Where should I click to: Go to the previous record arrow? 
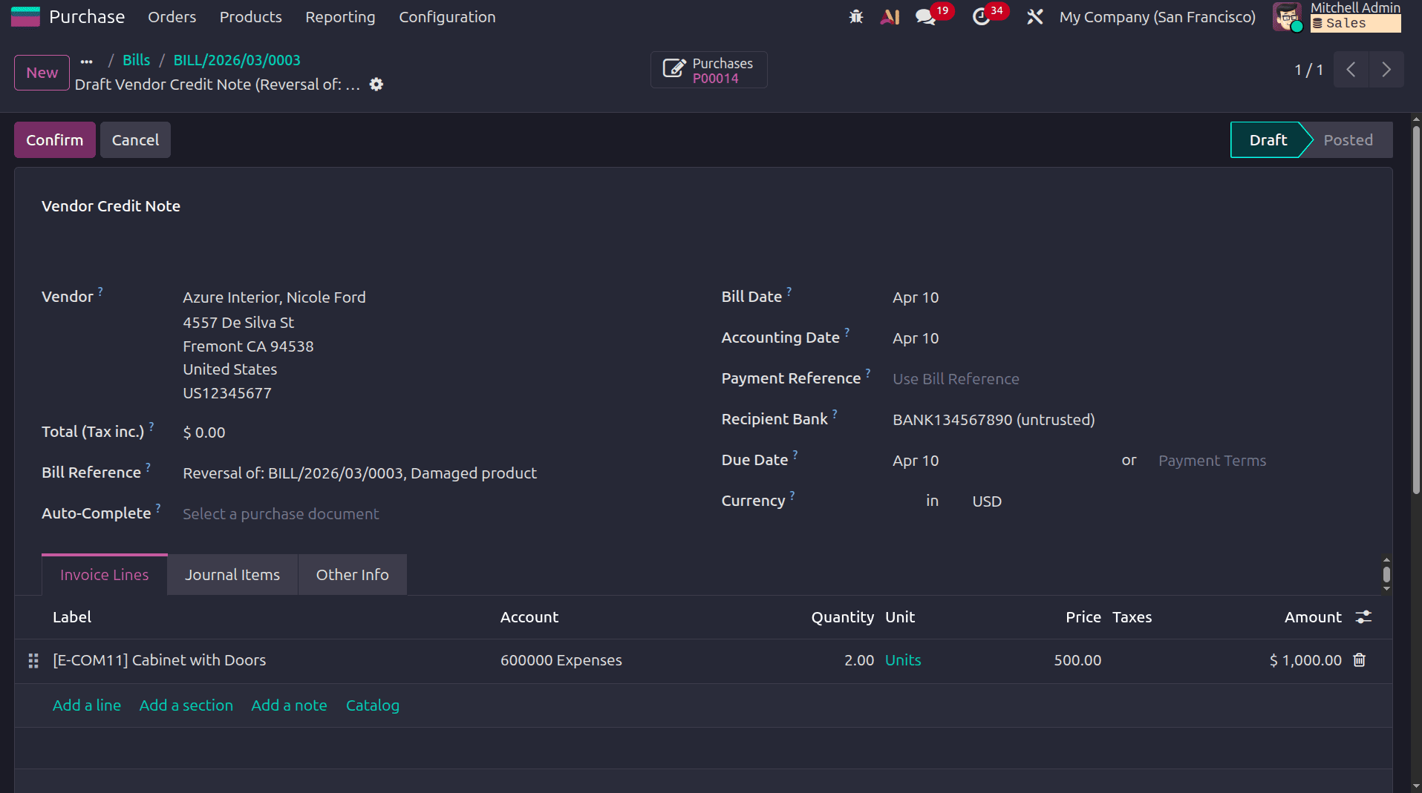(x=1351, y=69)
